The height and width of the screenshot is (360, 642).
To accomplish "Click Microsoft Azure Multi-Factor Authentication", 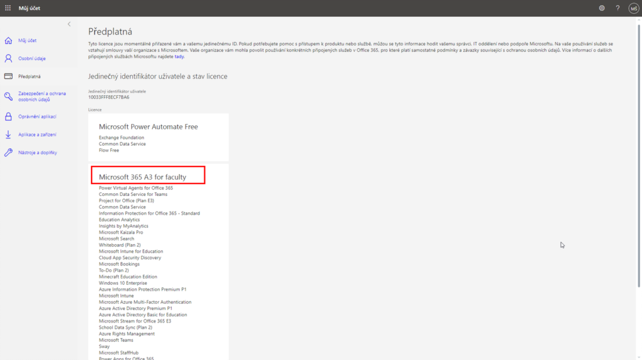I will (145, 302).
